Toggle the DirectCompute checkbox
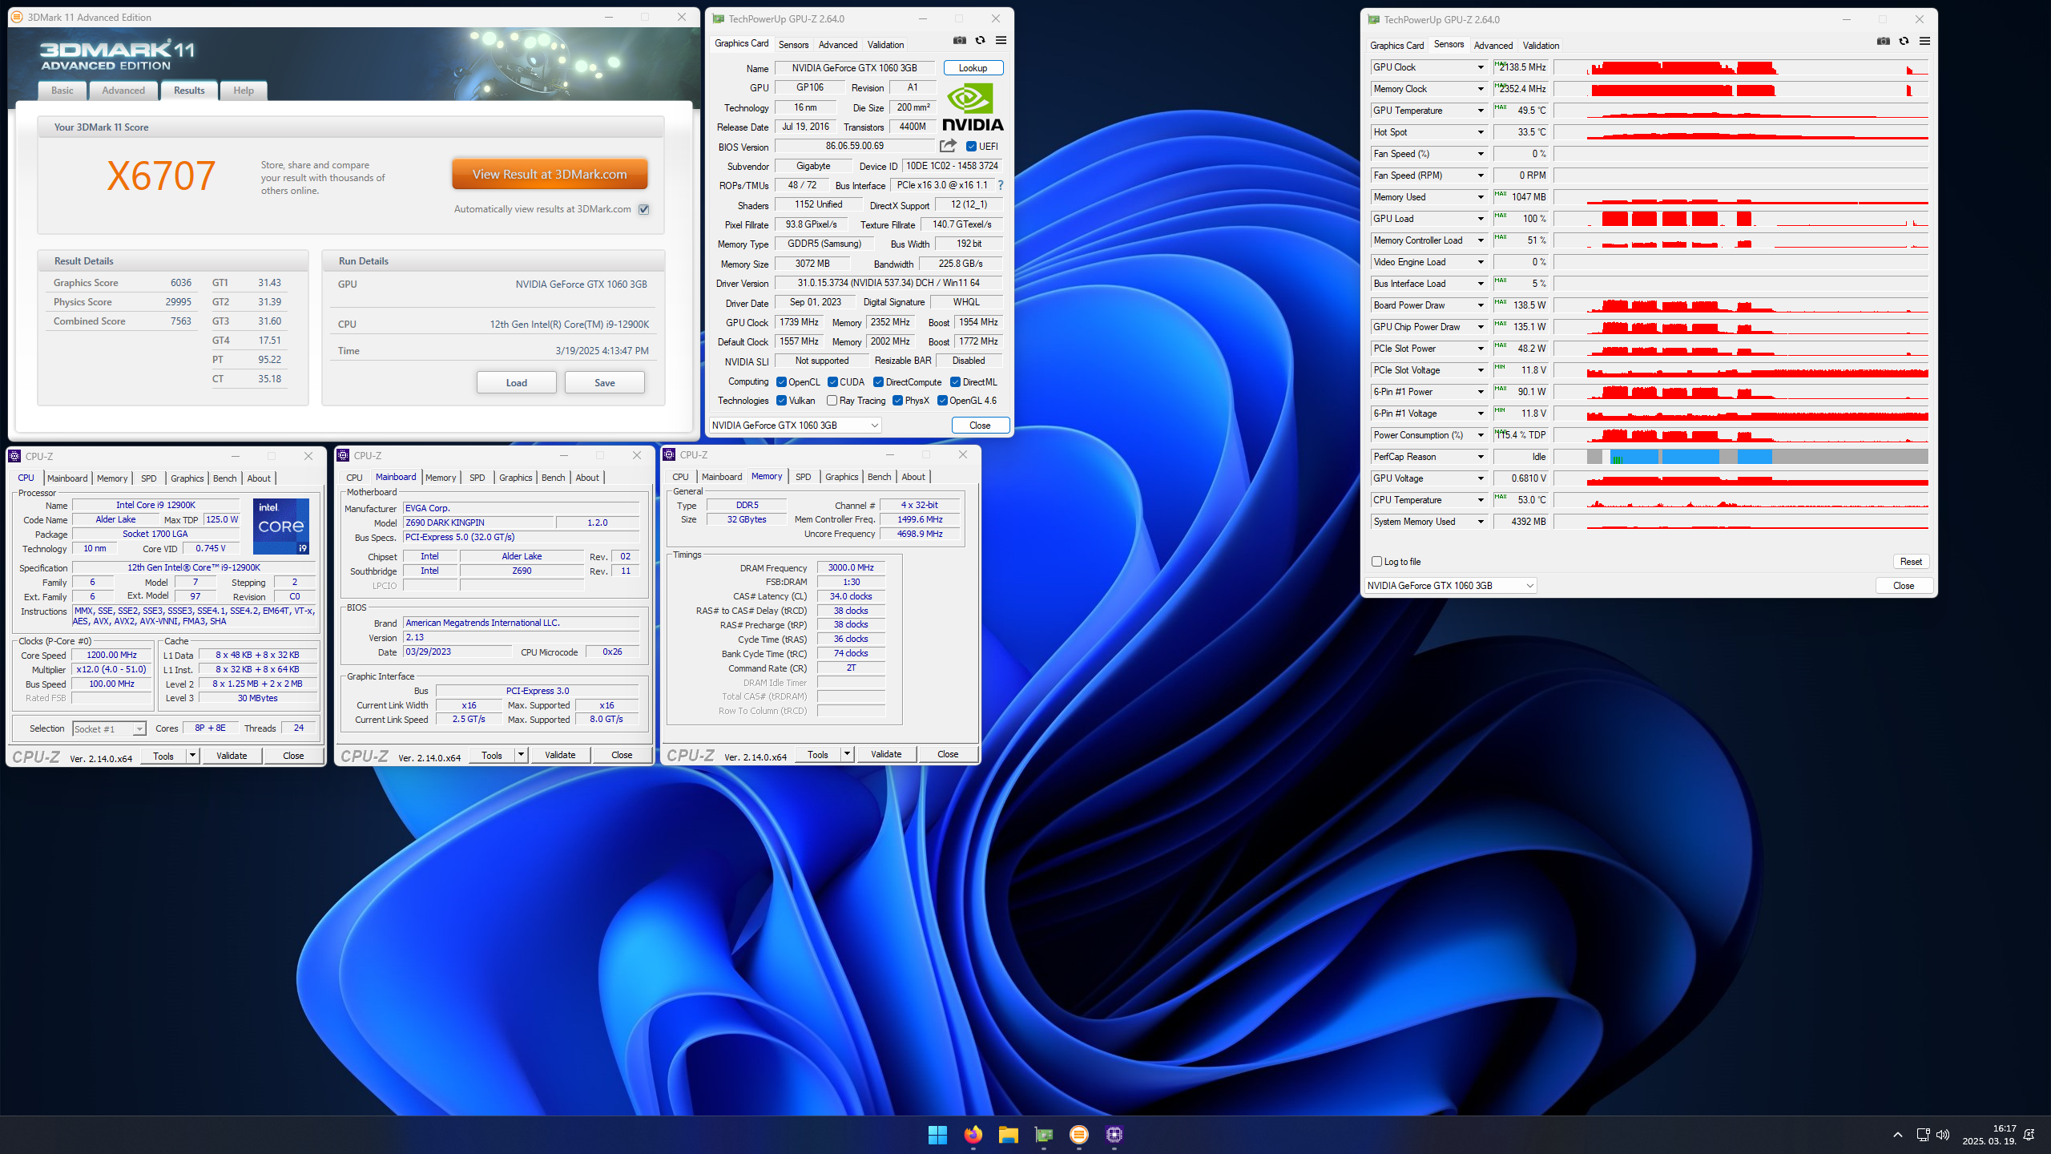 click(878, 382)
